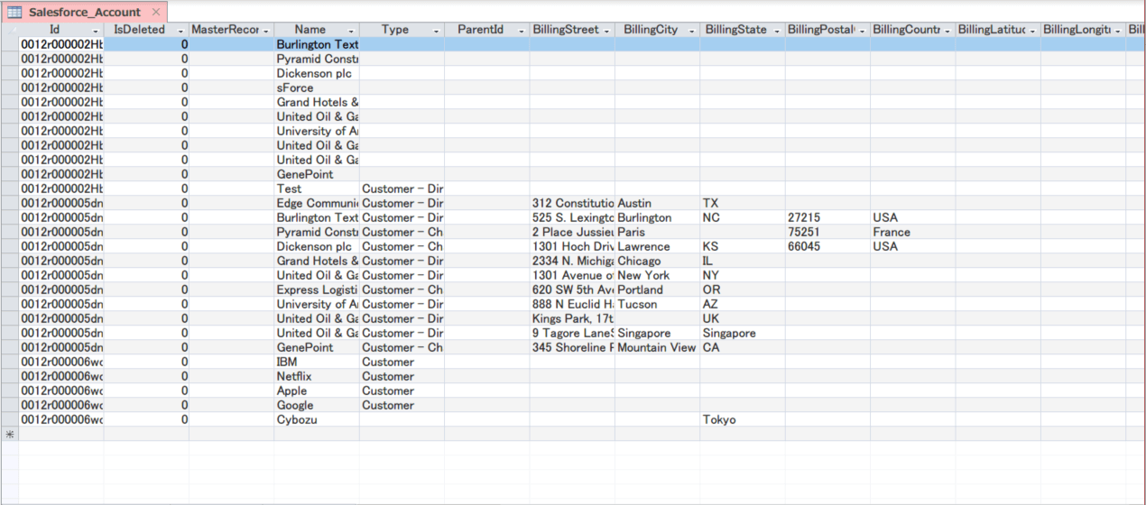
Task: Open the BillingState column dropdown arrow
Action: coord(777,31)
